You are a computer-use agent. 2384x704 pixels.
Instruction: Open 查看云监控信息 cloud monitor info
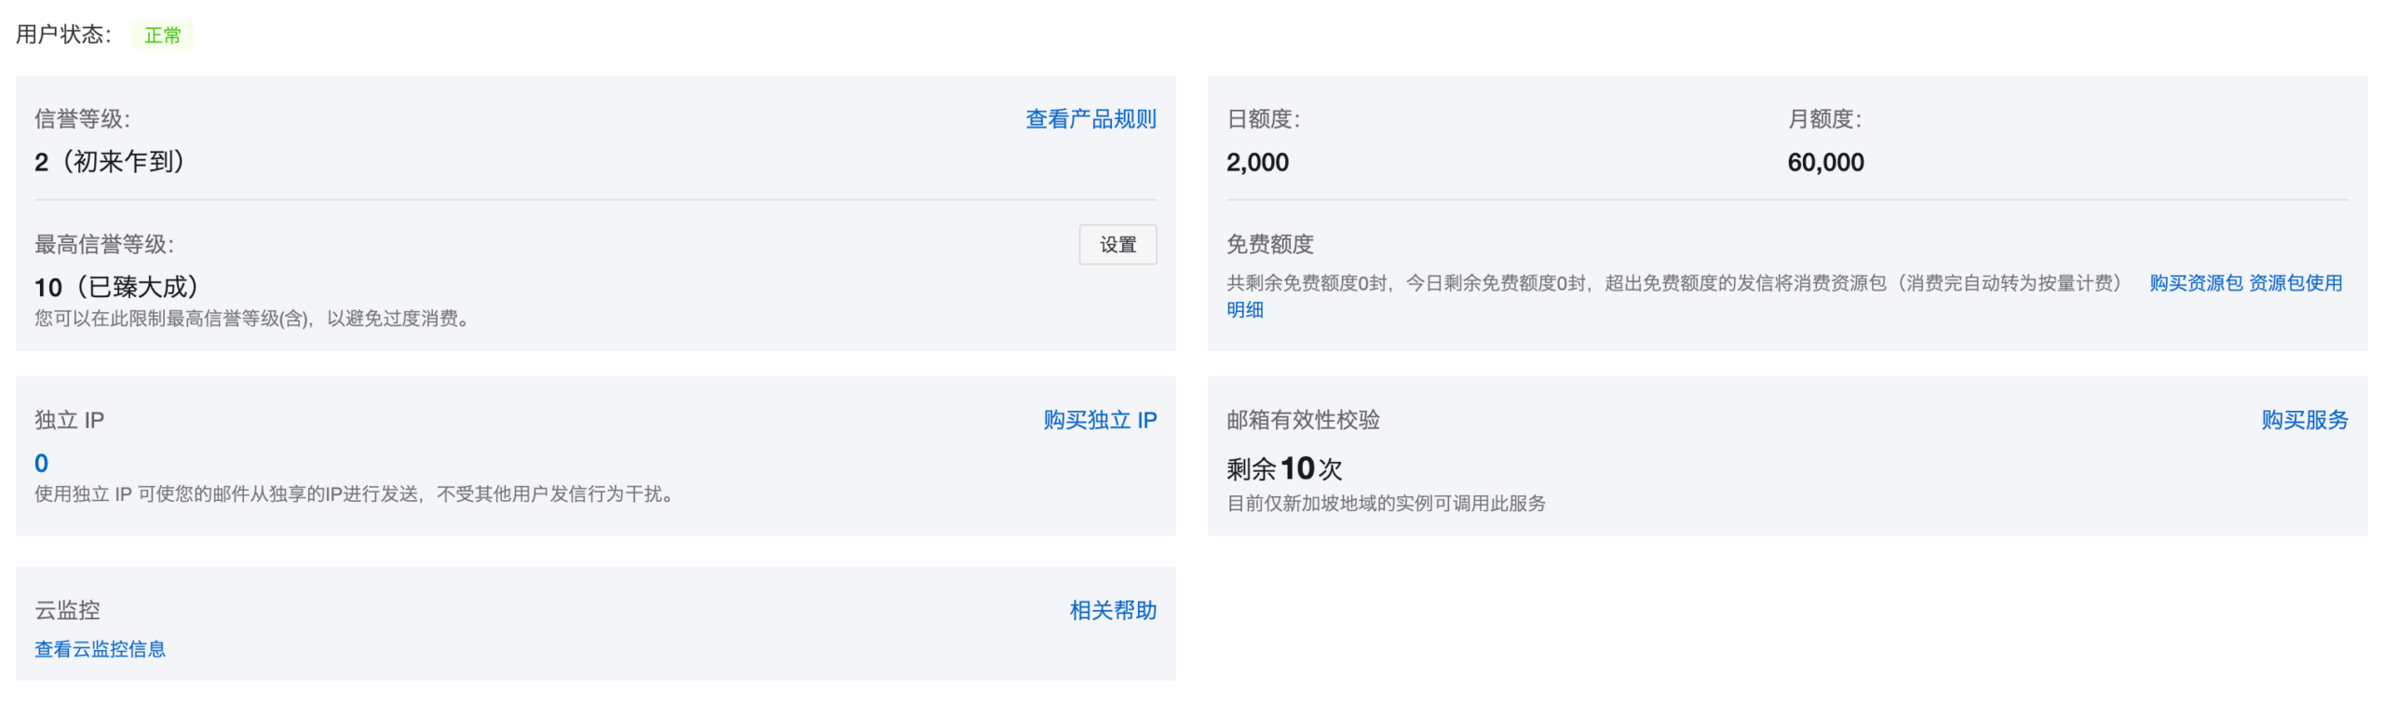(x=100, y=648)
